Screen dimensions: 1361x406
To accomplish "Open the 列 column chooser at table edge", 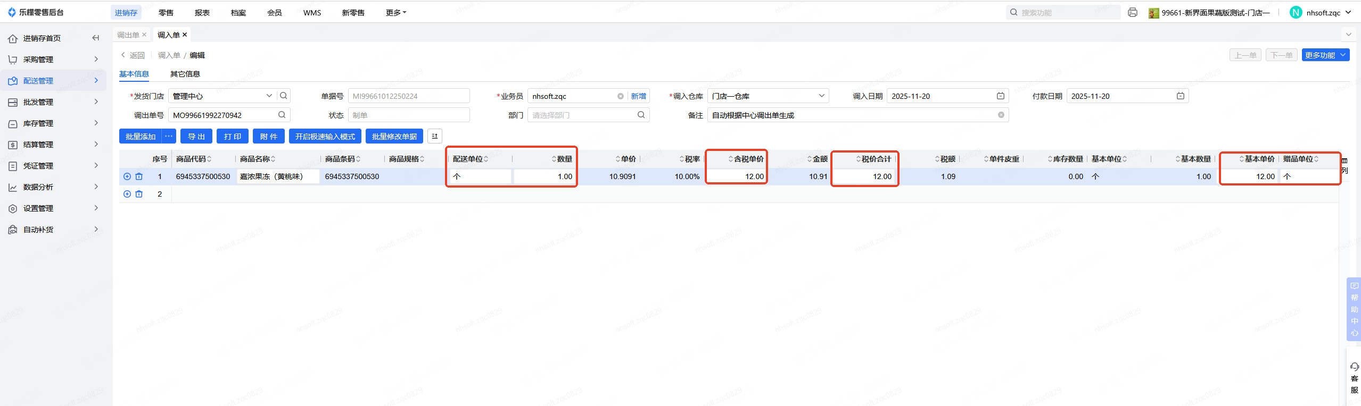I will (1344, 165).
